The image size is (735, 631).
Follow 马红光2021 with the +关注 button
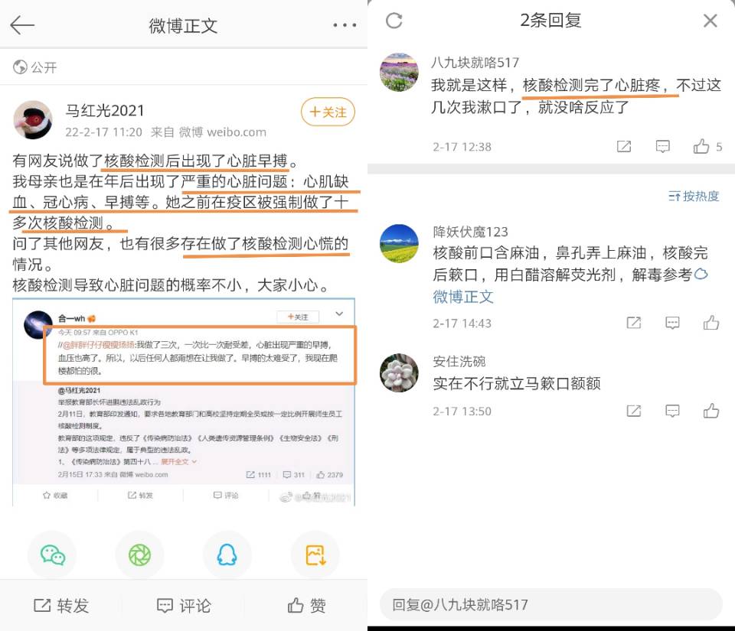328,112
